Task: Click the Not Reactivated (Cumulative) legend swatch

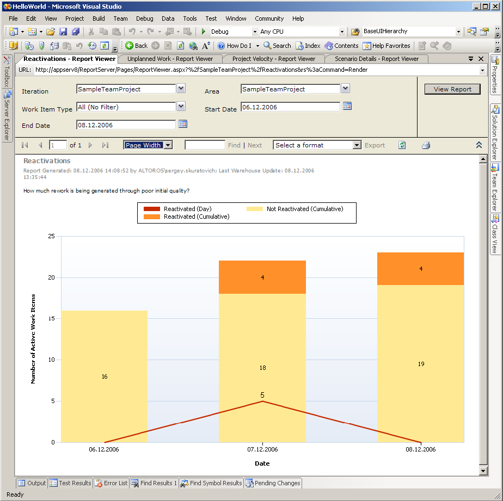Action: coord(255,209)
